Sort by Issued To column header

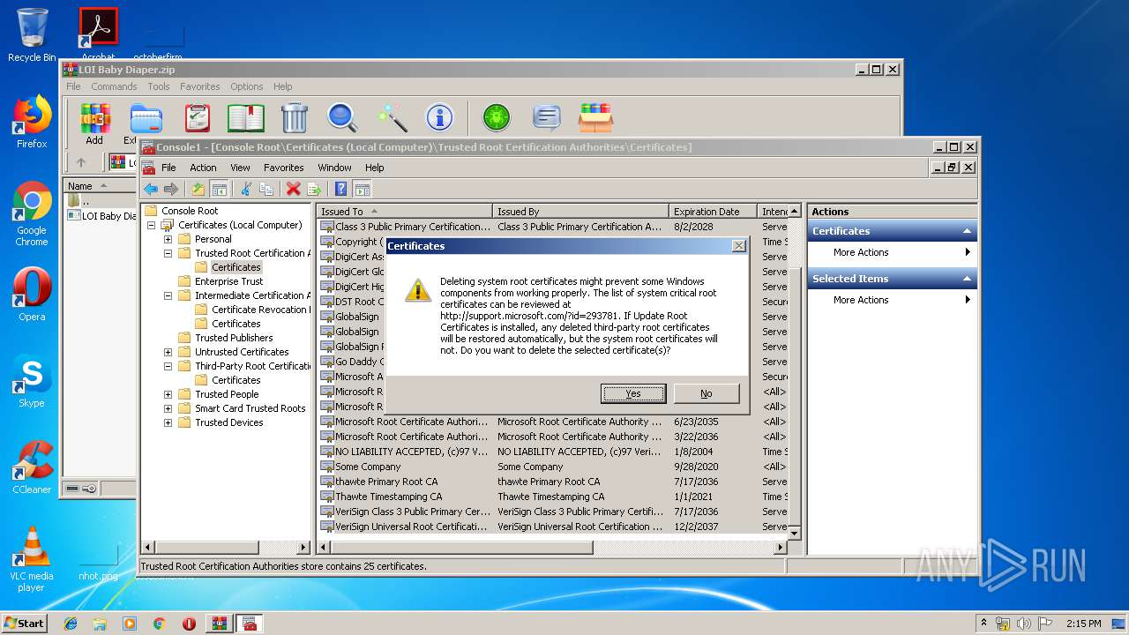pyautogui.click(x=405, y=212)
